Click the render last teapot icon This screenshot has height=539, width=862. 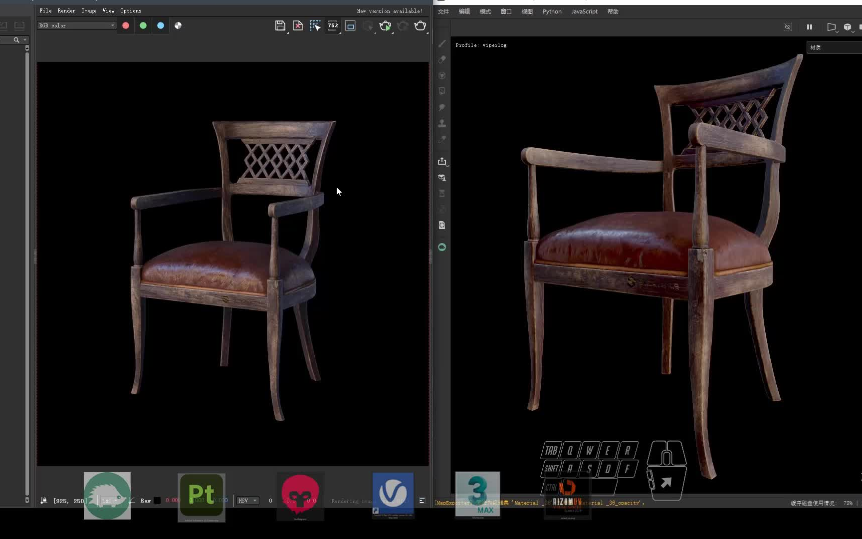click(421, 25)
